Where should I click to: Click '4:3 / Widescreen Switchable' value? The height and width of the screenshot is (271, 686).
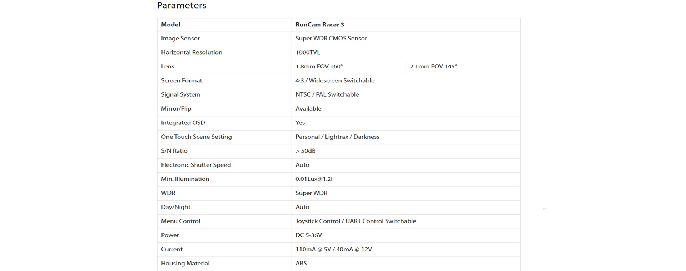pyautogui.click(x=335, y=81)
